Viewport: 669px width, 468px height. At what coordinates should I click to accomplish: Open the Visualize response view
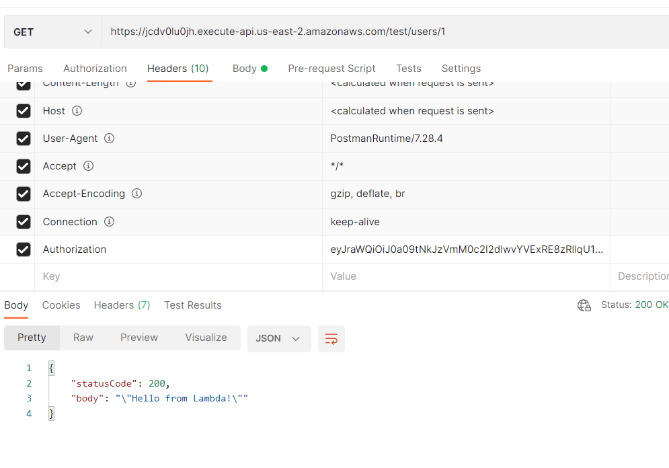205,338
